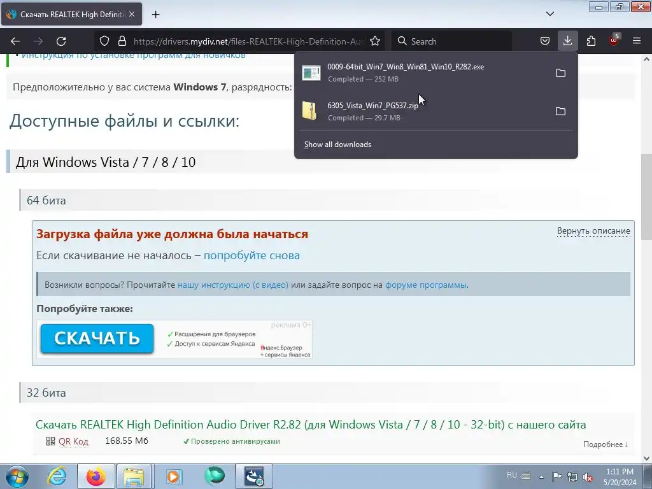Open the Firefox hamburger application menu
This screenshot has height=489, width=652.
637,41
